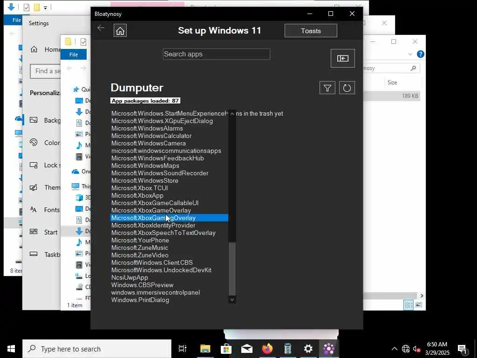Click the list scroll up arrow
The height and width of the screenshot is (358, 477).
[x=232, y=114]
